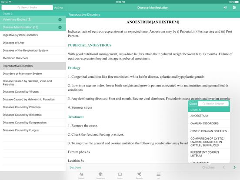
Task: Close the chapters popup
Action: coord(193,103)
